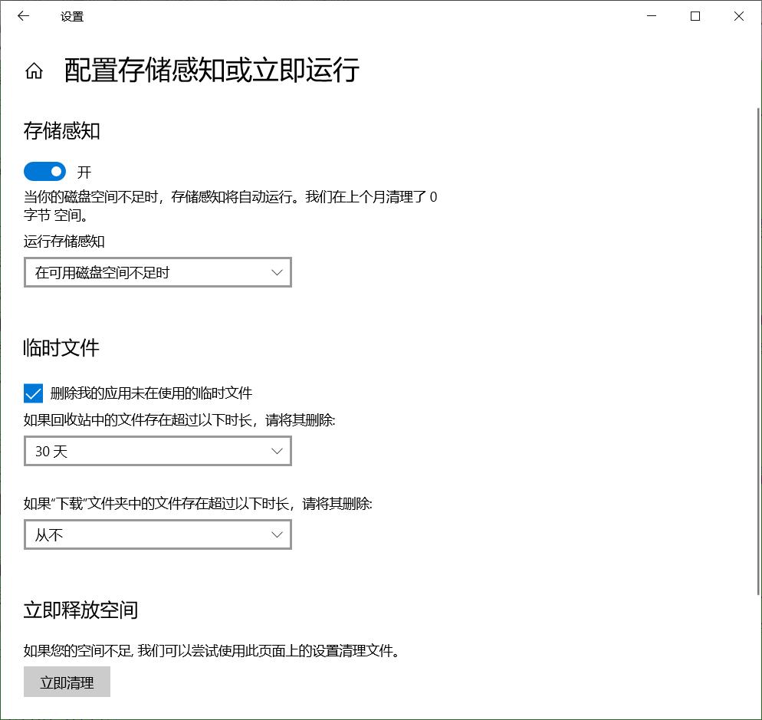Open the 运行存储感知 dropdown
Image resolution: width=762 pixels, height=720 pixels.
point(157,271)
